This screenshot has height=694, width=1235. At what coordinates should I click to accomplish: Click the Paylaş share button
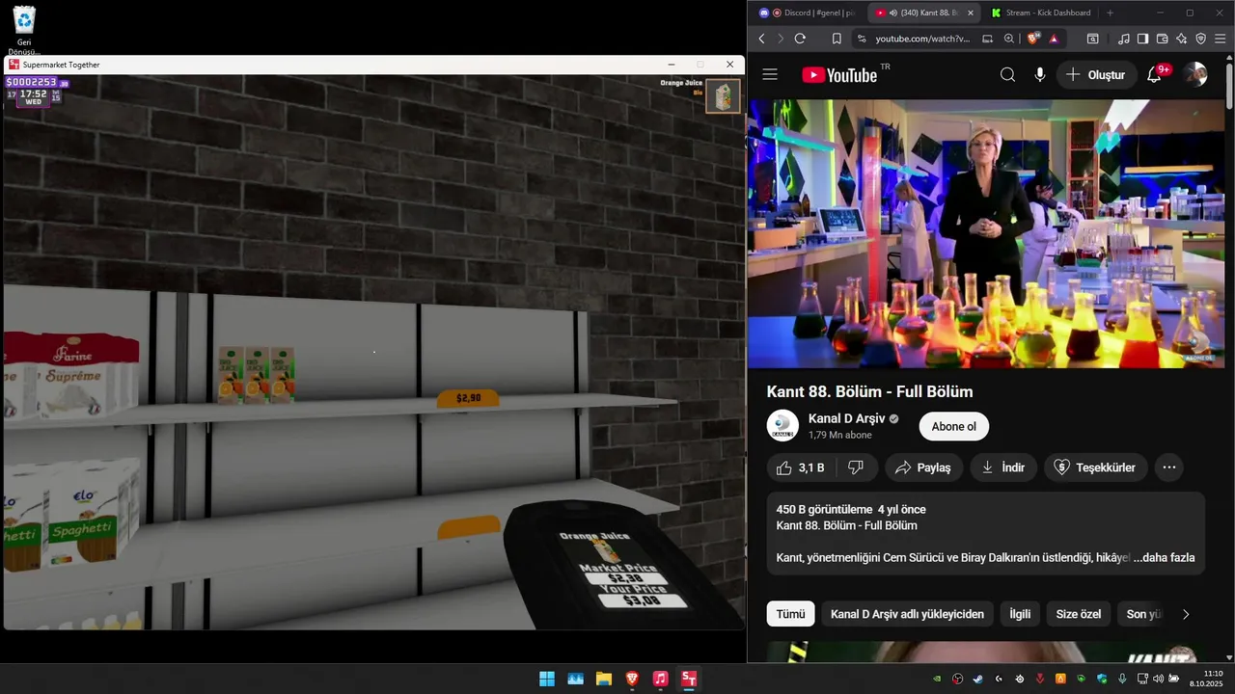[x=923, y=467]
